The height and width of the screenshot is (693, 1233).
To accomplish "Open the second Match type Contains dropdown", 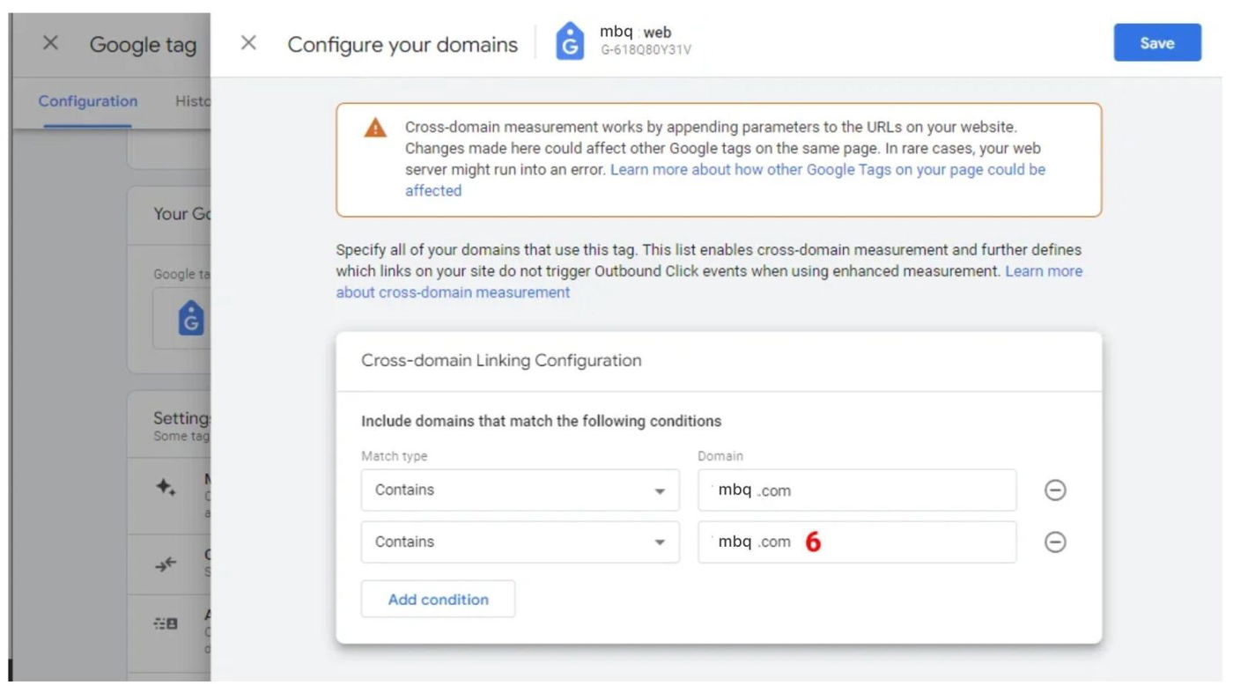I will (x=520, y=542).
